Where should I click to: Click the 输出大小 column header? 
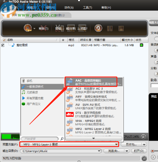(x=127, y=40)
